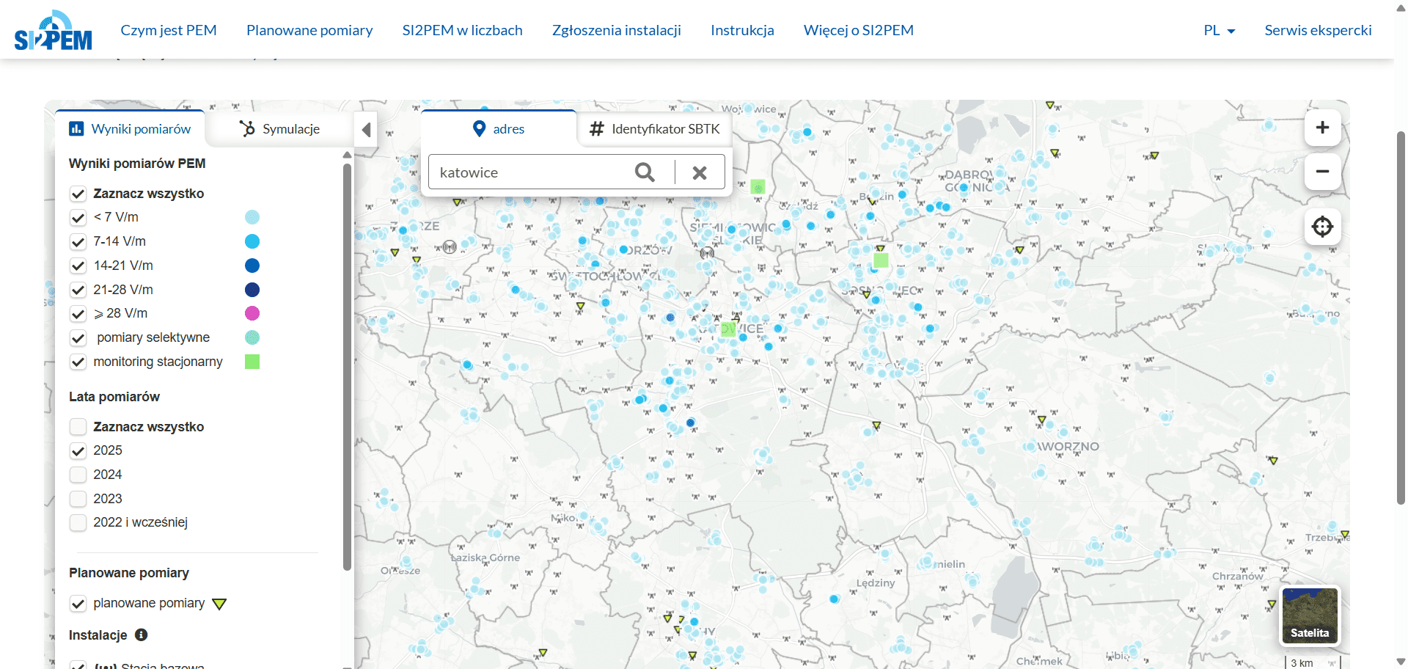Click the 7-14 V/m color swatch
The height and width of the screenshot is (669, 1408).
(252, 241)
